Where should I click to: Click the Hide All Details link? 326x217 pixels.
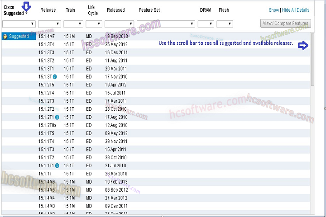pyautogui.click(x=295, y=10)
